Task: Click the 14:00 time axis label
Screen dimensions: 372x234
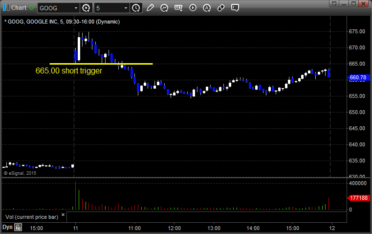Action: (x=253, y=228)
